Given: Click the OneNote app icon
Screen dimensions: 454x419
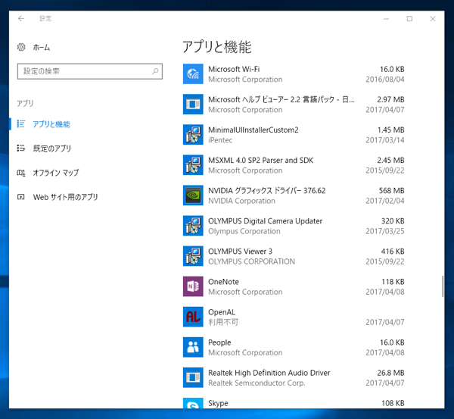Looking at the screenshot, I should [x=193, y=286].
